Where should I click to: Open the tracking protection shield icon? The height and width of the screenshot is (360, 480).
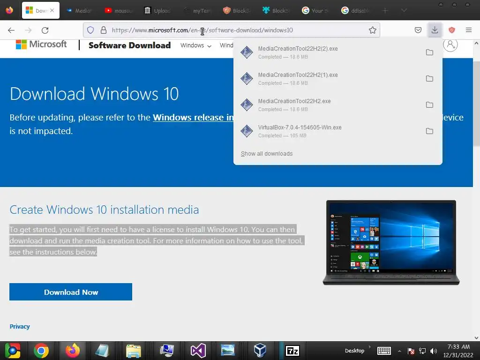[x=90, y=30]
